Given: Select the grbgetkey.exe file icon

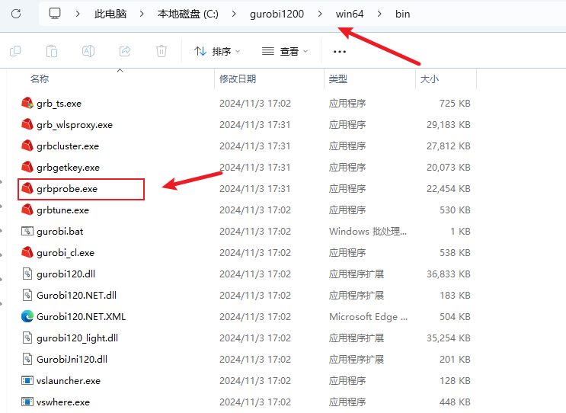Looking at the screenshot, I should click(27, 167).
